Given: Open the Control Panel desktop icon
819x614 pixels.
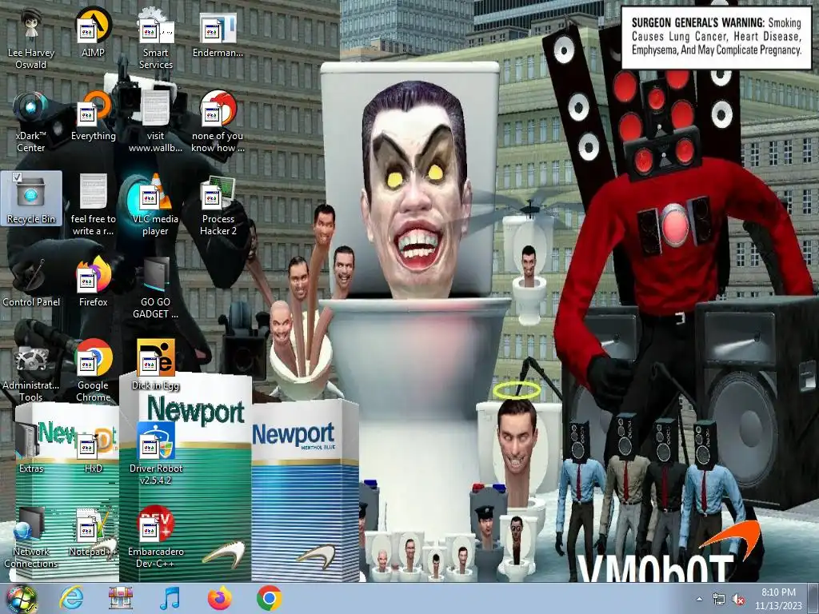Looking at the screenshot, I should tap(31, 282).
